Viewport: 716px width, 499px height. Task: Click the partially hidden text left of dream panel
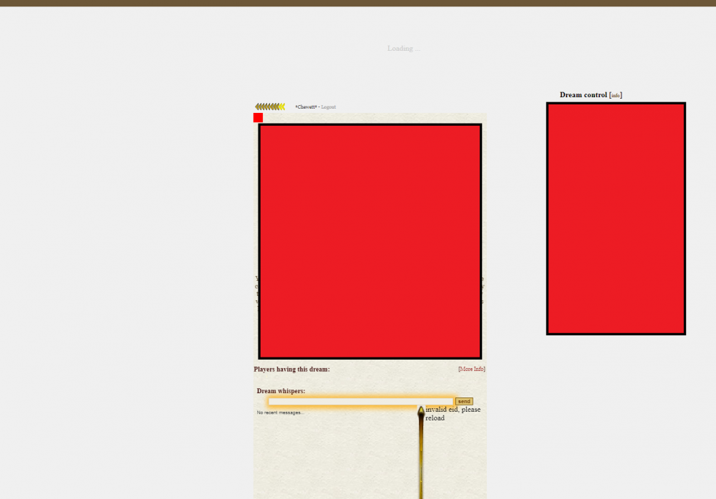(256, 290)
